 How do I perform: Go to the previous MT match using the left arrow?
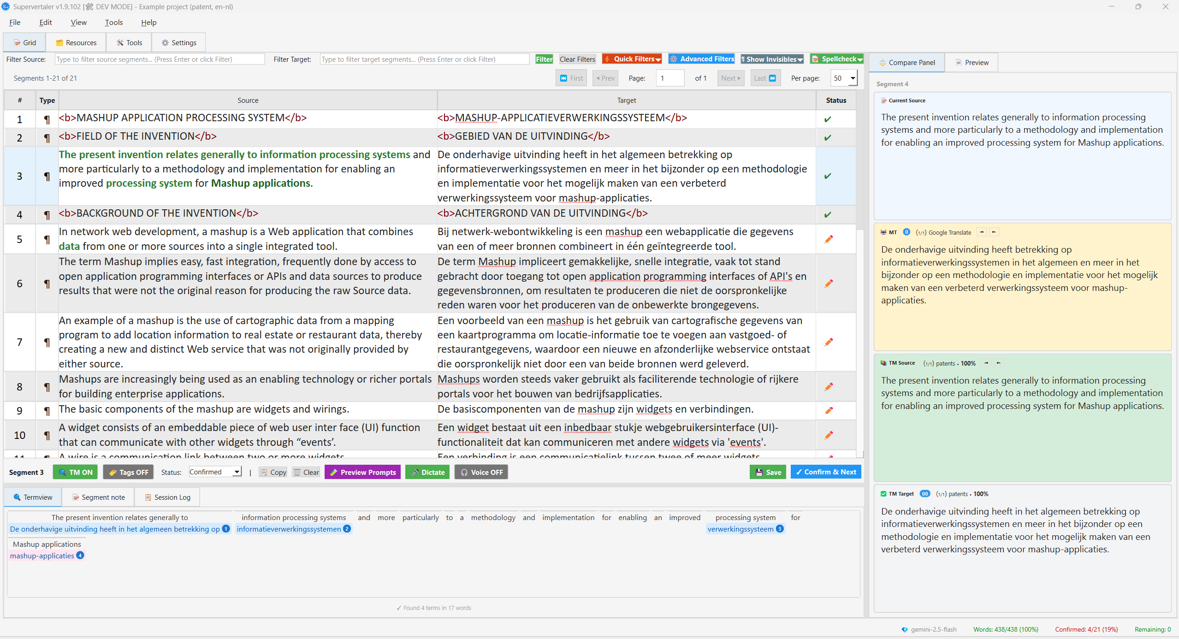pos(982,232)
